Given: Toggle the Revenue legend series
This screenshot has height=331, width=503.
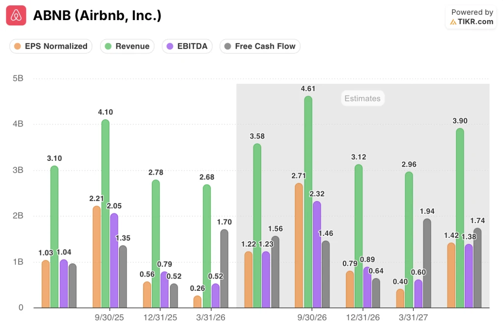Looking at the screenshot, I should [127, 46].
